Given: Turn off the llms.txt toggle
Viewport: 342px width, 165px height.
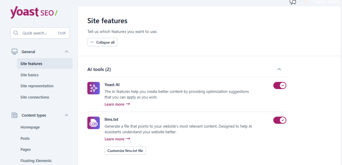Looking at the screenshot, I should click(x=280, y=120).
